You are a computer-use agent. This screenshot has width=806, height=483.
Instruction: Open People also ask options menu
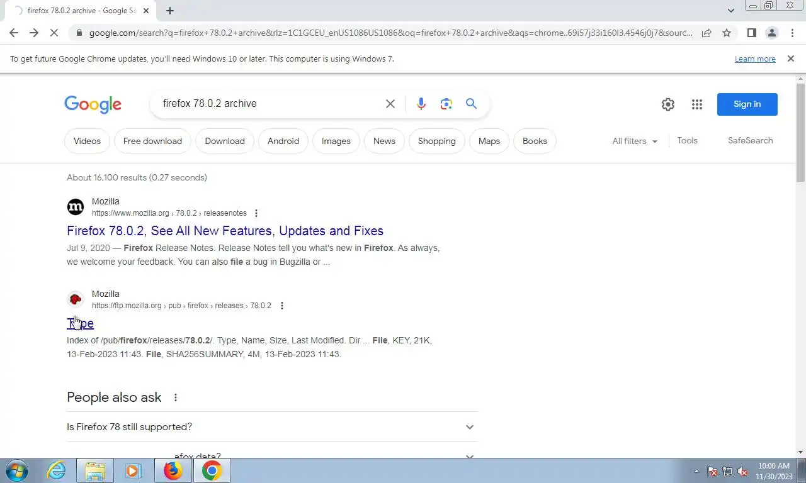(x=176, y=397)
